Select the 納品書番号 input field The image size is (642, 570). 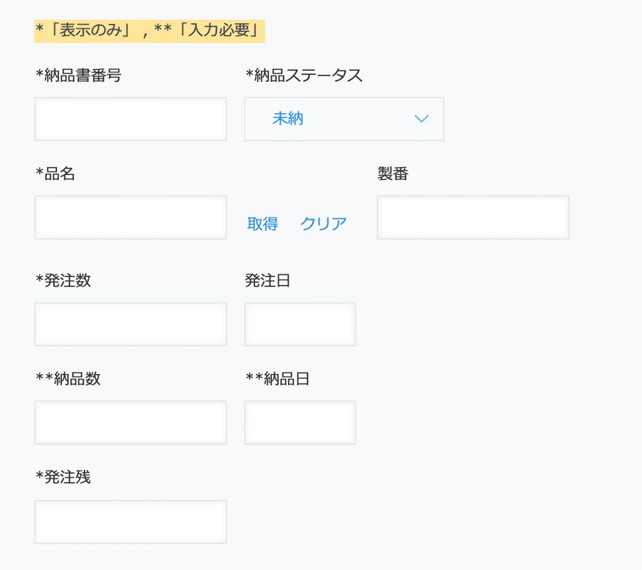pyautogui.click(x=130, y=119)
